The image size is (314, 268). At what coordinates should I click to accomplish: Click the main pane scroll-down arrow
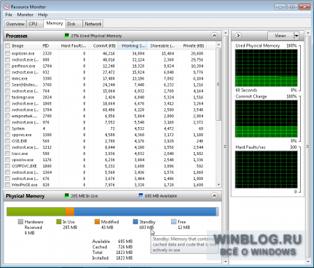point(225,262)
